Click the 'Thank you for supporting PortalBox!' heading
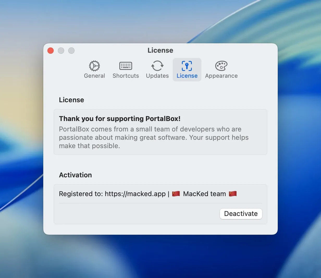This screenshot has height=278, width=321. (x=120, y=119)
